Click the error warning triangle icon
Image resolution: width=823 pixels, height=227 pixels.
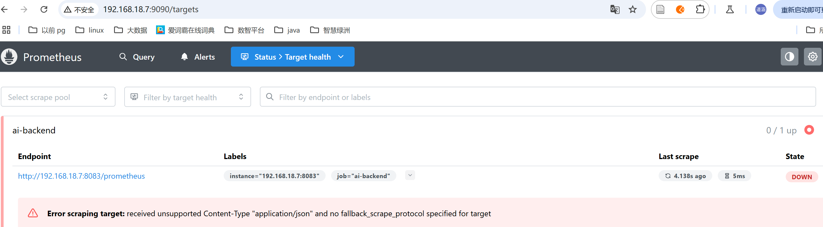(x=33, y=213)
